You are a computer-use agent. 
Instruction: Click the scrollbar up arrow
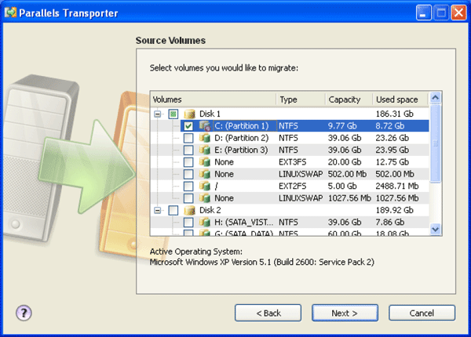(x=435, y=97)
